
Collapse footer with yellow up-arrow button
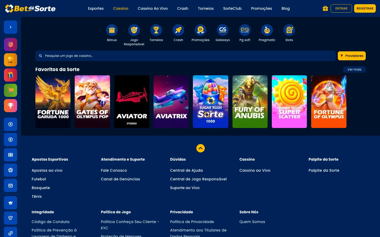[201, 148]
